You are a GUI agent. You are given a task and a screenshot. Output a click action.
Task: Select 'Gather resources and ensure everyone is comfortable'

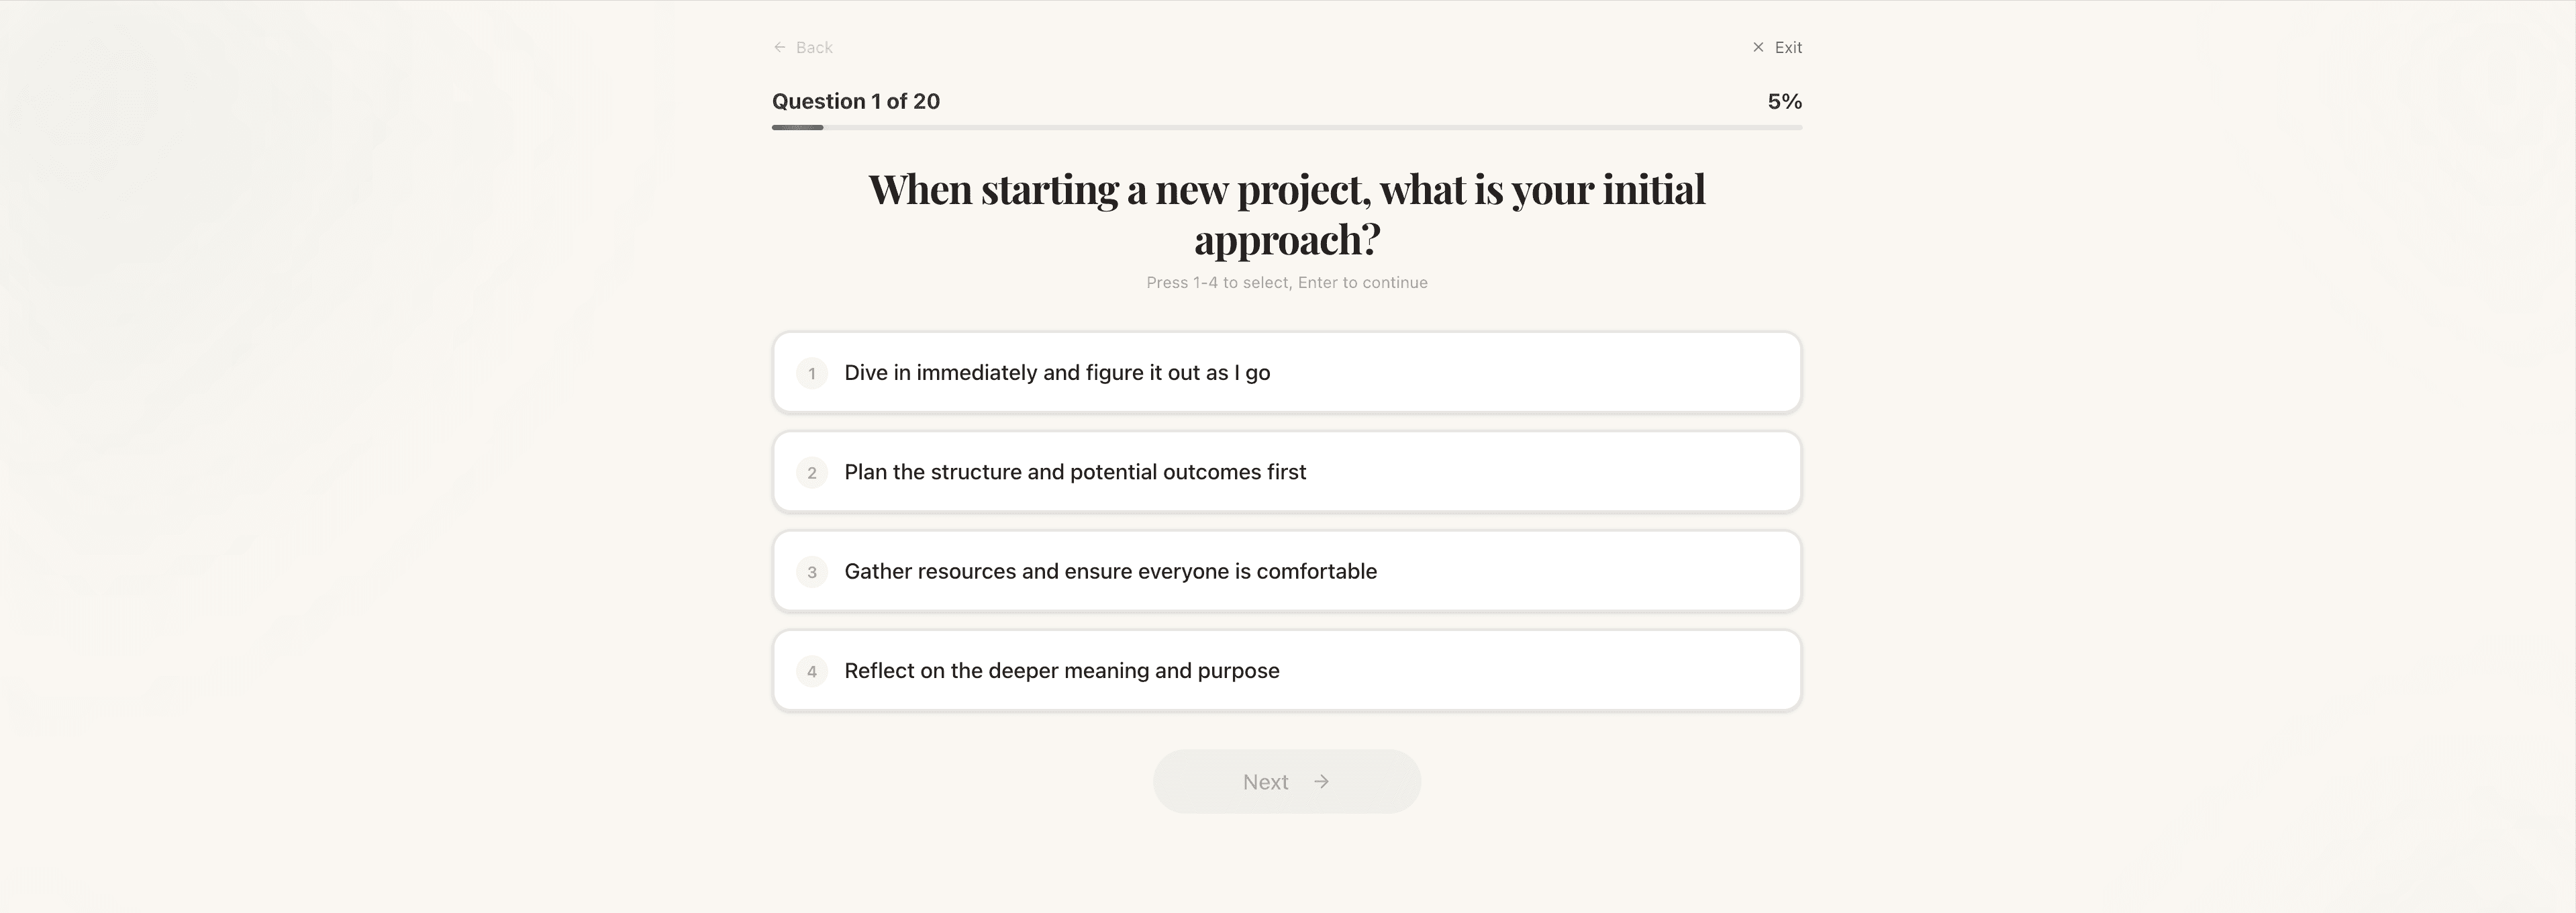coord(1286,571)
